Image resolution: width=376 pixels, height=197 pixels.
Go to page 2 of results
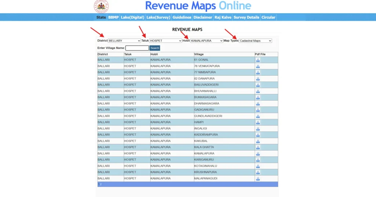point(101,184)
